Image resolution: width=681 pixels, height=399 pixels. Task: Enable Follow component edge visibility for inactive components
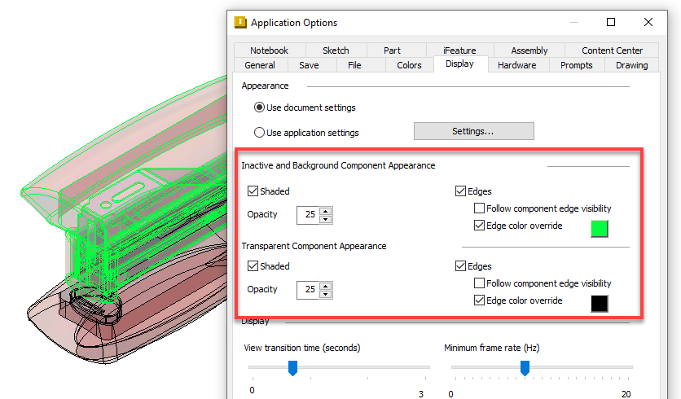click(x=479, y=208)
